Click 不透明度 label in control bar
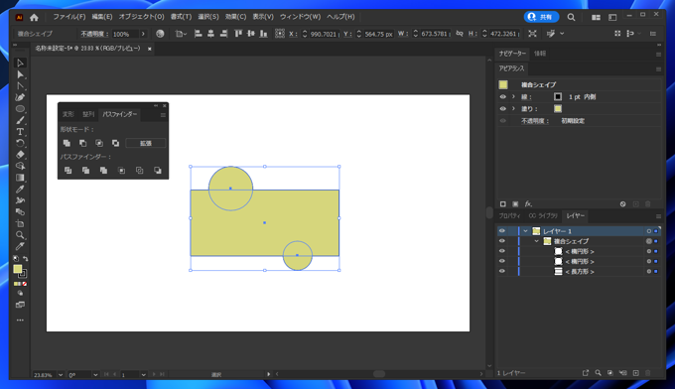This screenshot has width=675, height=389. 93,34
